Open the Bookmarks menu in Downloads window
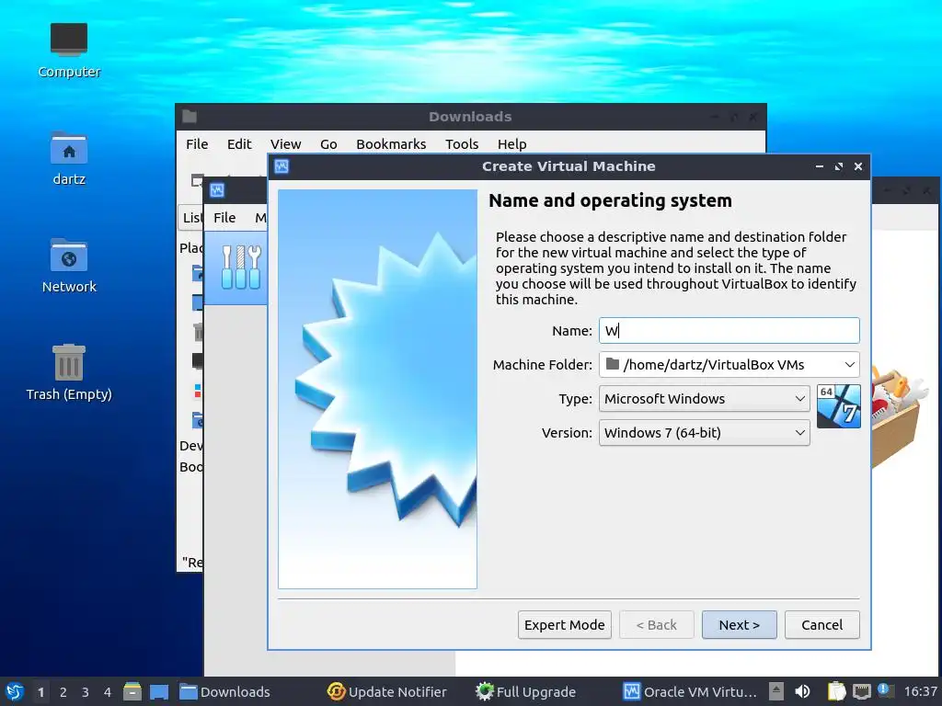The height and width of the screenshot is (706, 942). pos(391,144)
